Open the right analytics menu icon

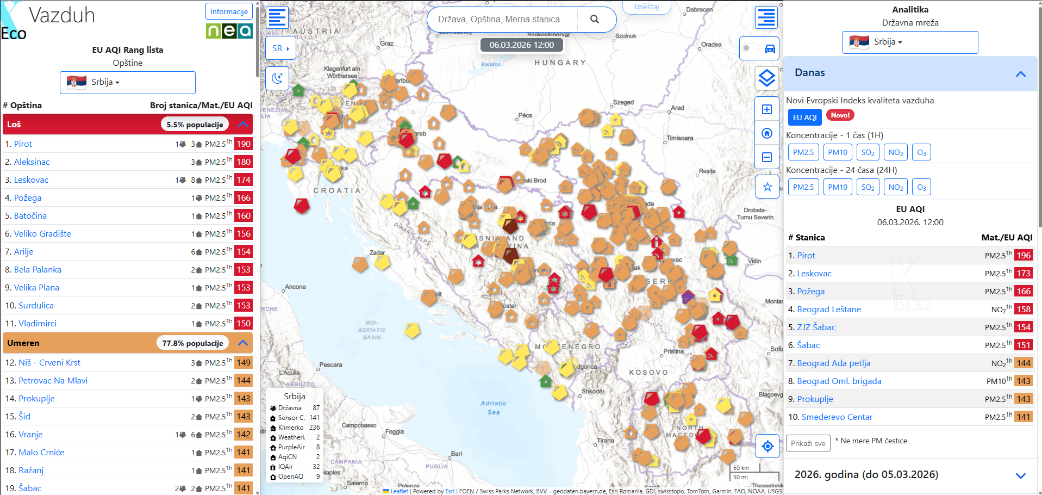coord(766,17)
